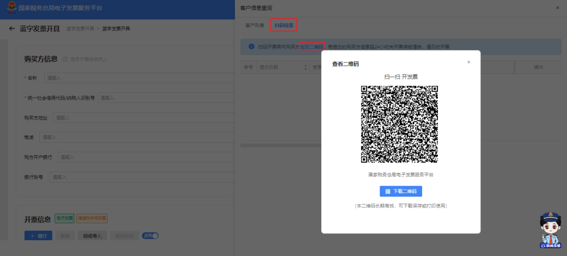
Task: Click the 名称 input field
Action: (x=140, y=78)
